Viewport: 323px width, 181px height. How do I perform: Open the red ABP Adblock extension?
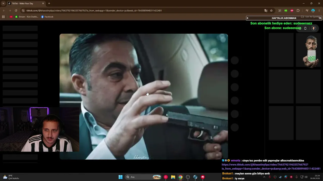[x=292, y=11]
